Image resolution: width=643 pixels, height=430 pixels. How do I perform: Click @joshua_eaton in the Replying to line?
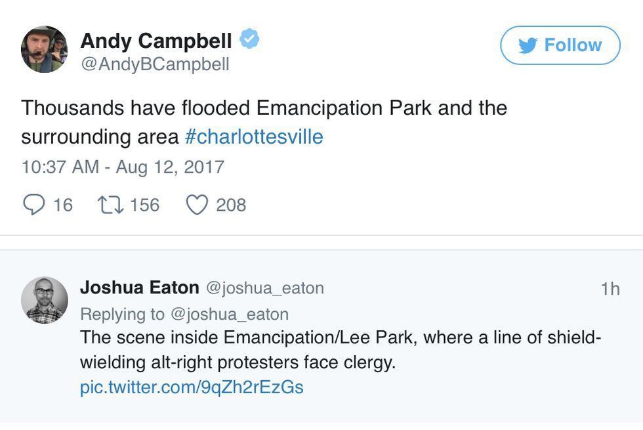pyautogui.click(x=230, y=314)
